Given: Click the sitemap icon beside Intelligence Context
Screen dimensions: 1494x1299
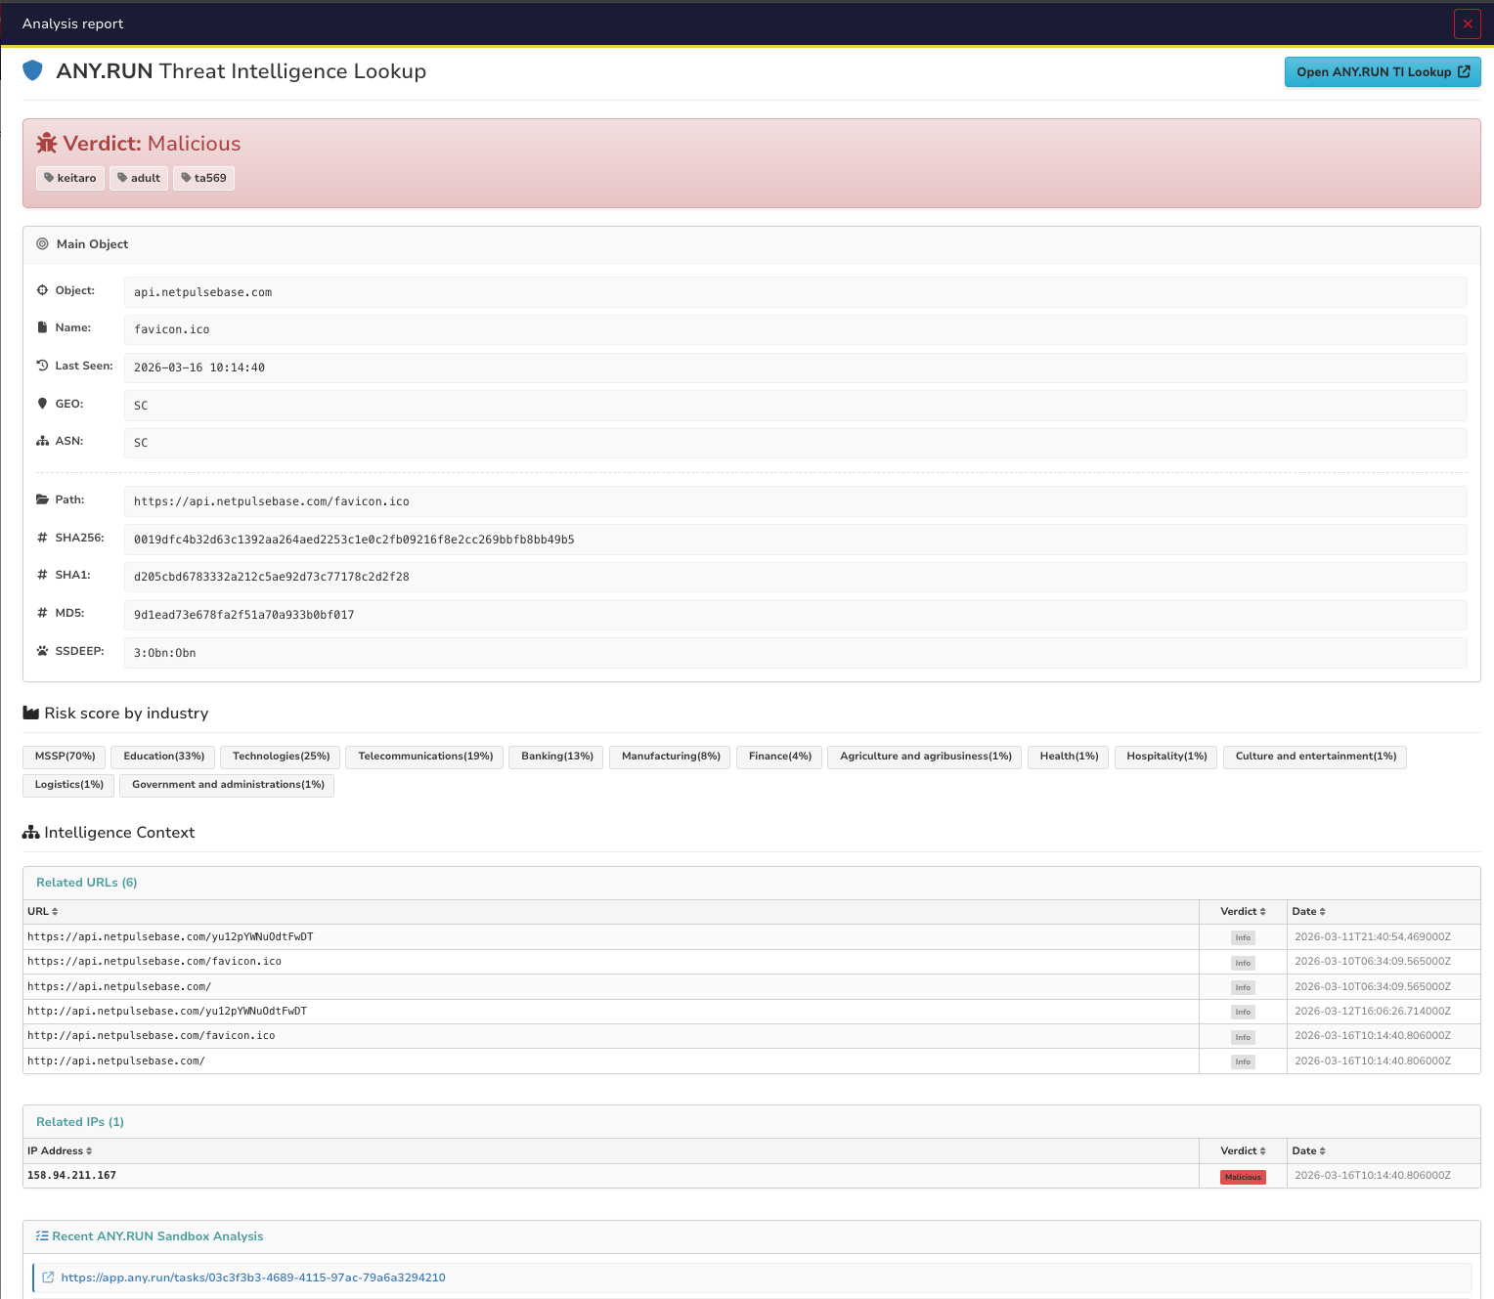Looking at the screenshot, I should [31, 833].
